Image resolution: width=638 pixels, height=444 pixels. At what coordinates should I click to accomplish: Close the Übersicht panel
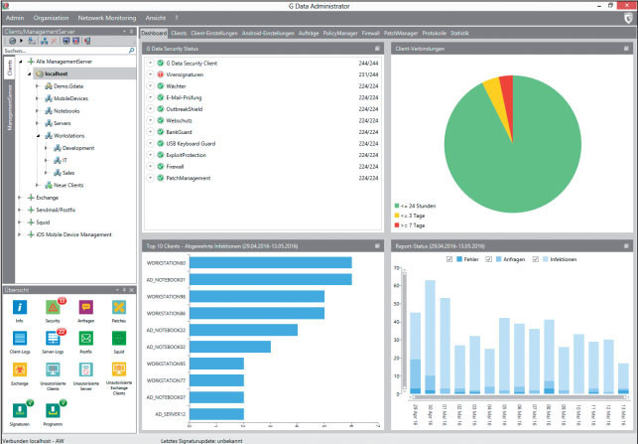131,290
